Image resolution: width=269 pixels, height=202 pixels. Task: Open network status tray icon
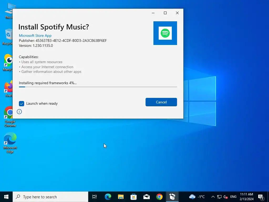pyautogui.click(x=219, y=197)
